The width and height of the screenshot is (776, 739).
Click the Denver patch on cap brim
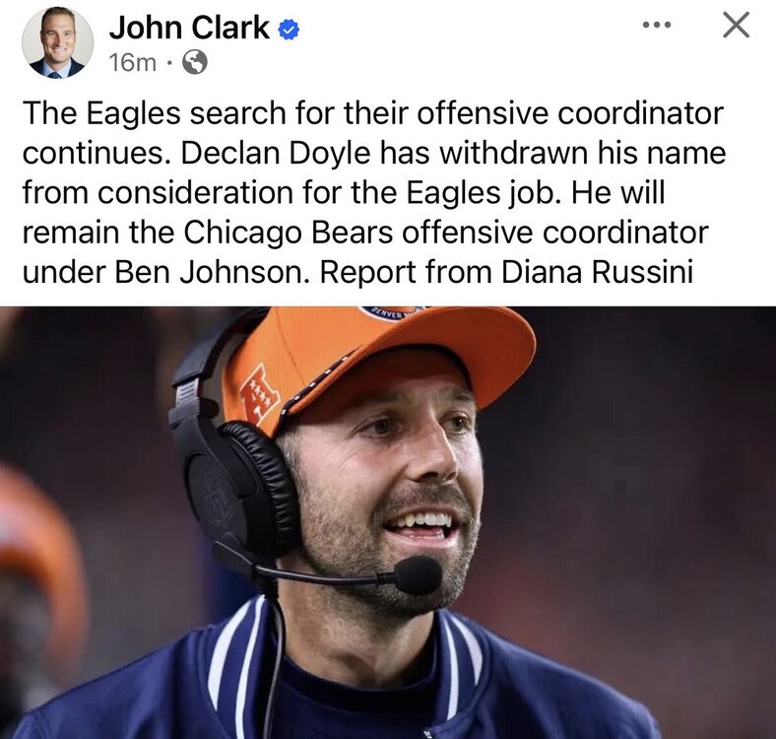click(391, 312)
